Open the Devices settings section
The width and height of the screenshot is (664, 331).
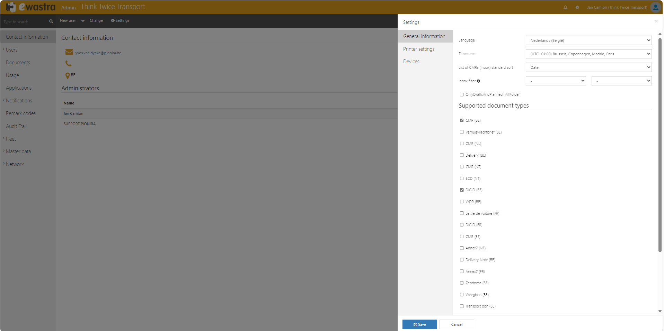coord(411,61)
